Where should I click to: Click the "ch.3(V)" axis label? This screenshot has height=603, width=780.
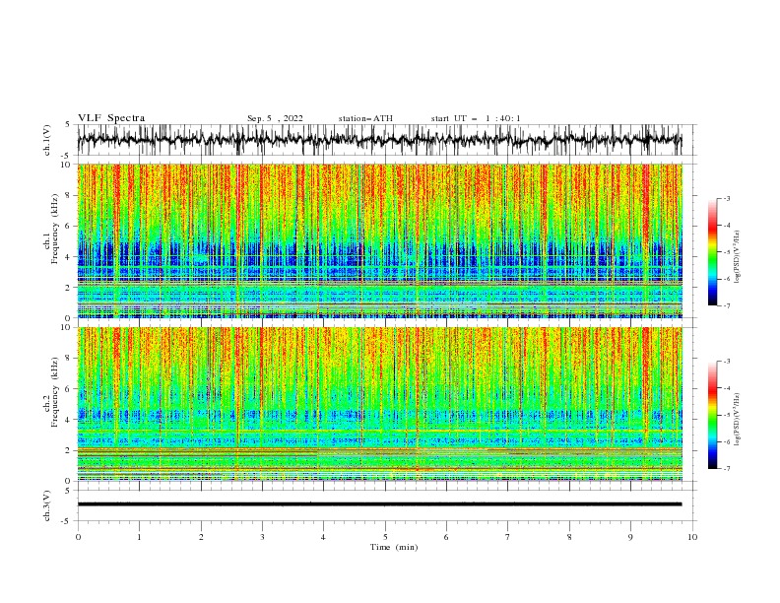[x=47, y=505]
